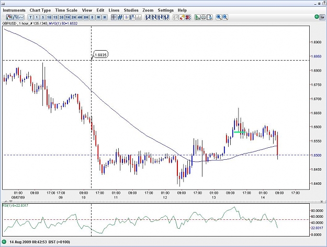Click the 1.6835 crosshair price callout
This screenshot has width=327, height=247.
pyautogui.click(x=101, y=55)
